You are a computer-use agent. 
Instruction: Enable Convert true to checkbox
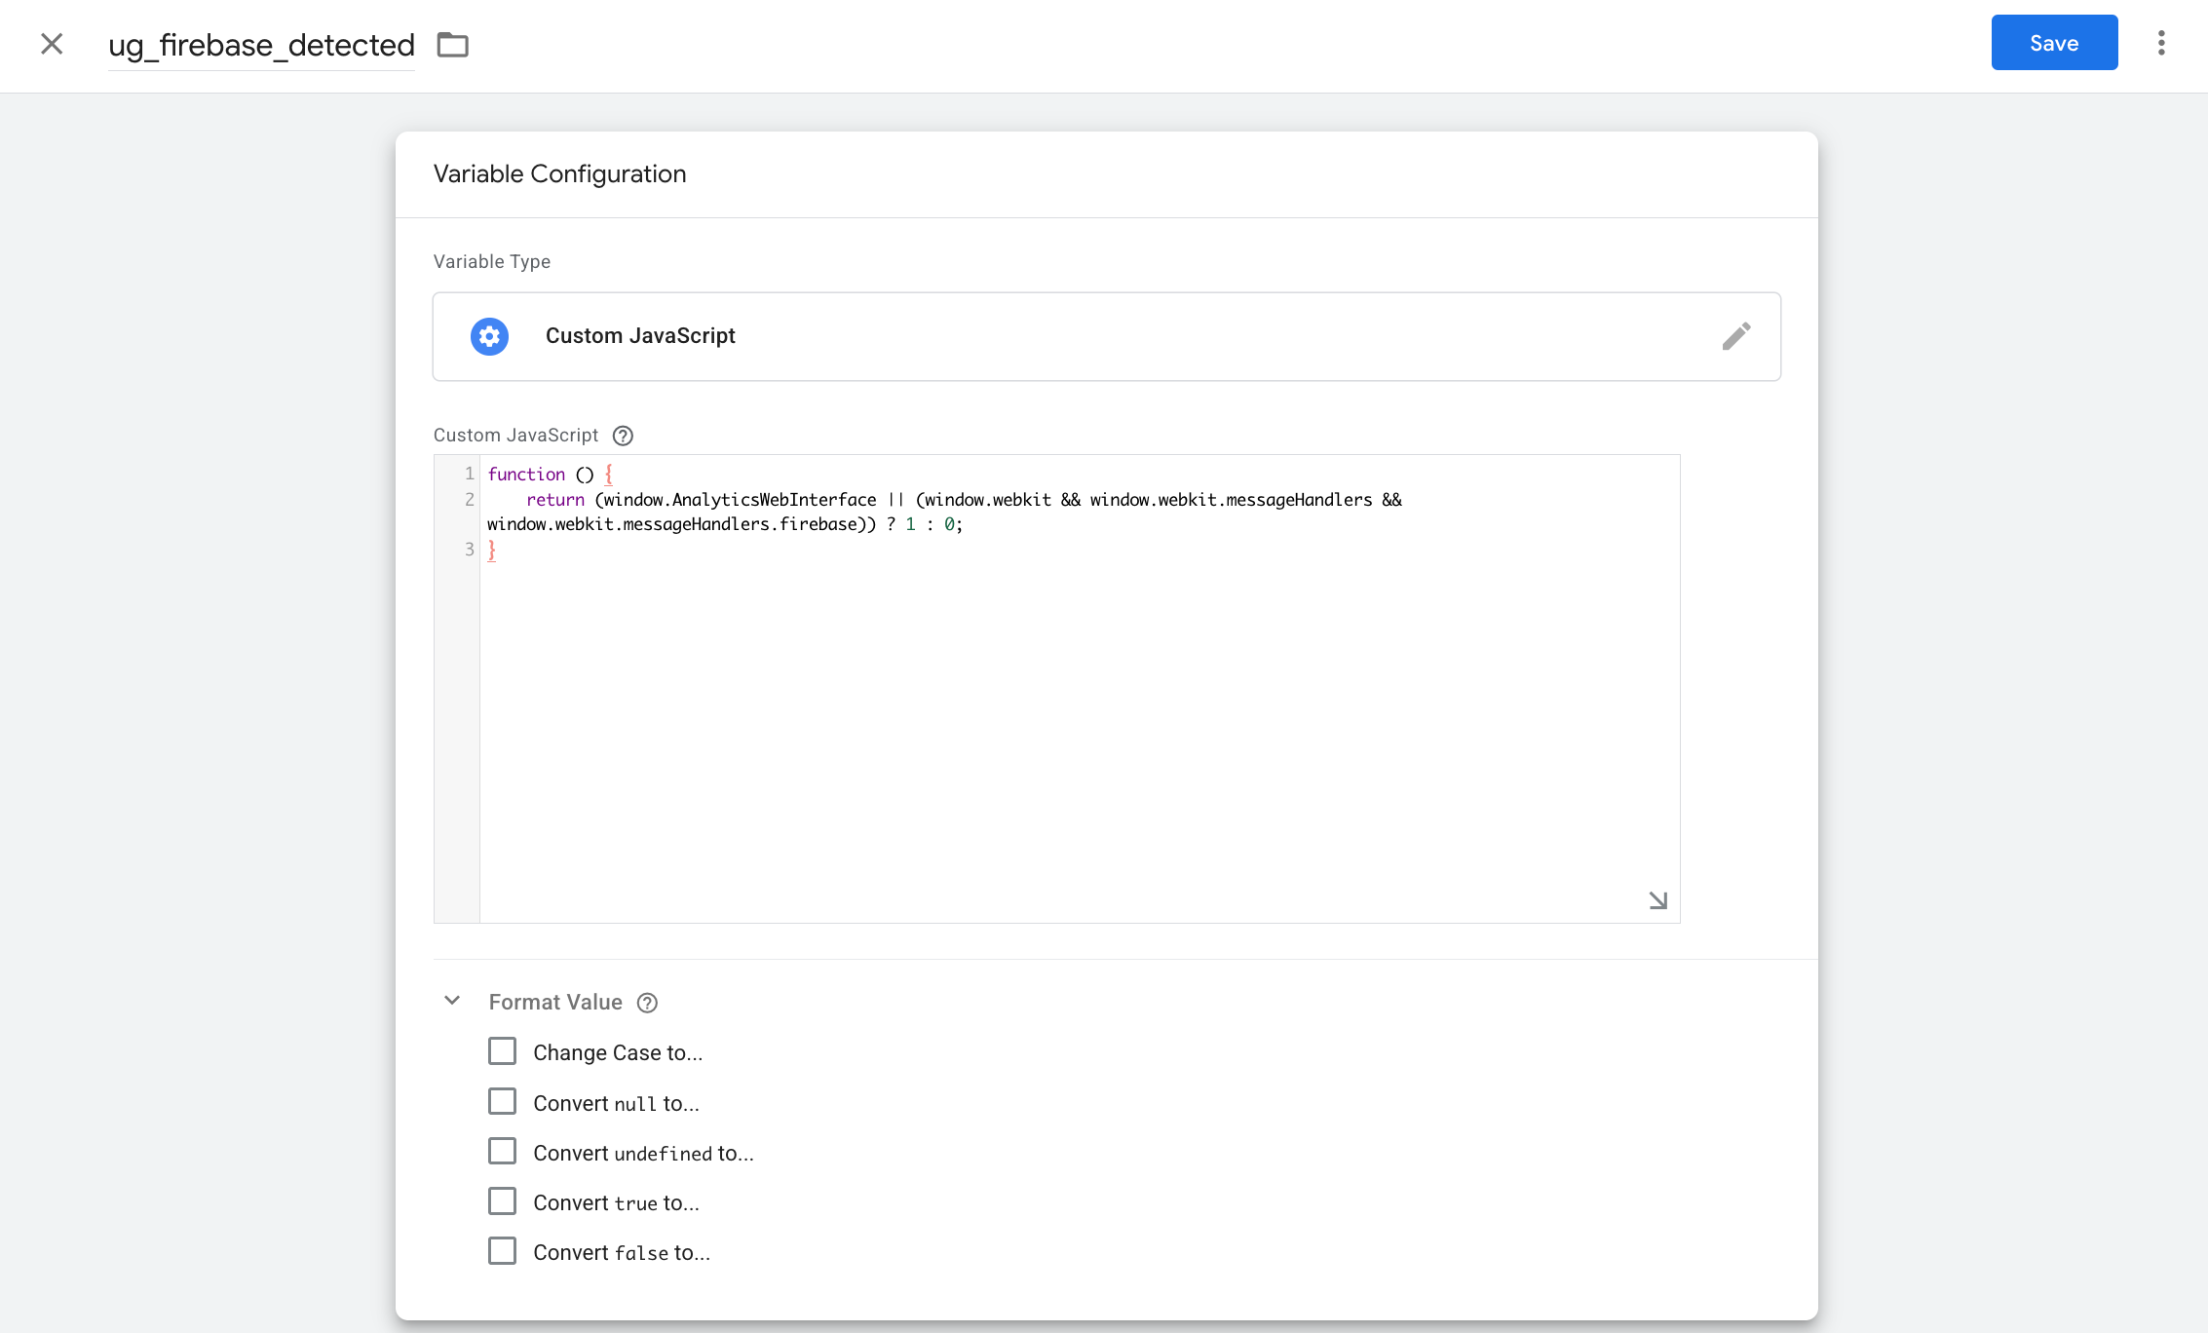(x=502, y=1201)
